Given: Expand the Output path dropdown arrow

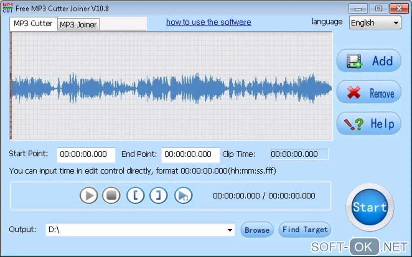Looking at the screenshot, I should pos(230,230).
